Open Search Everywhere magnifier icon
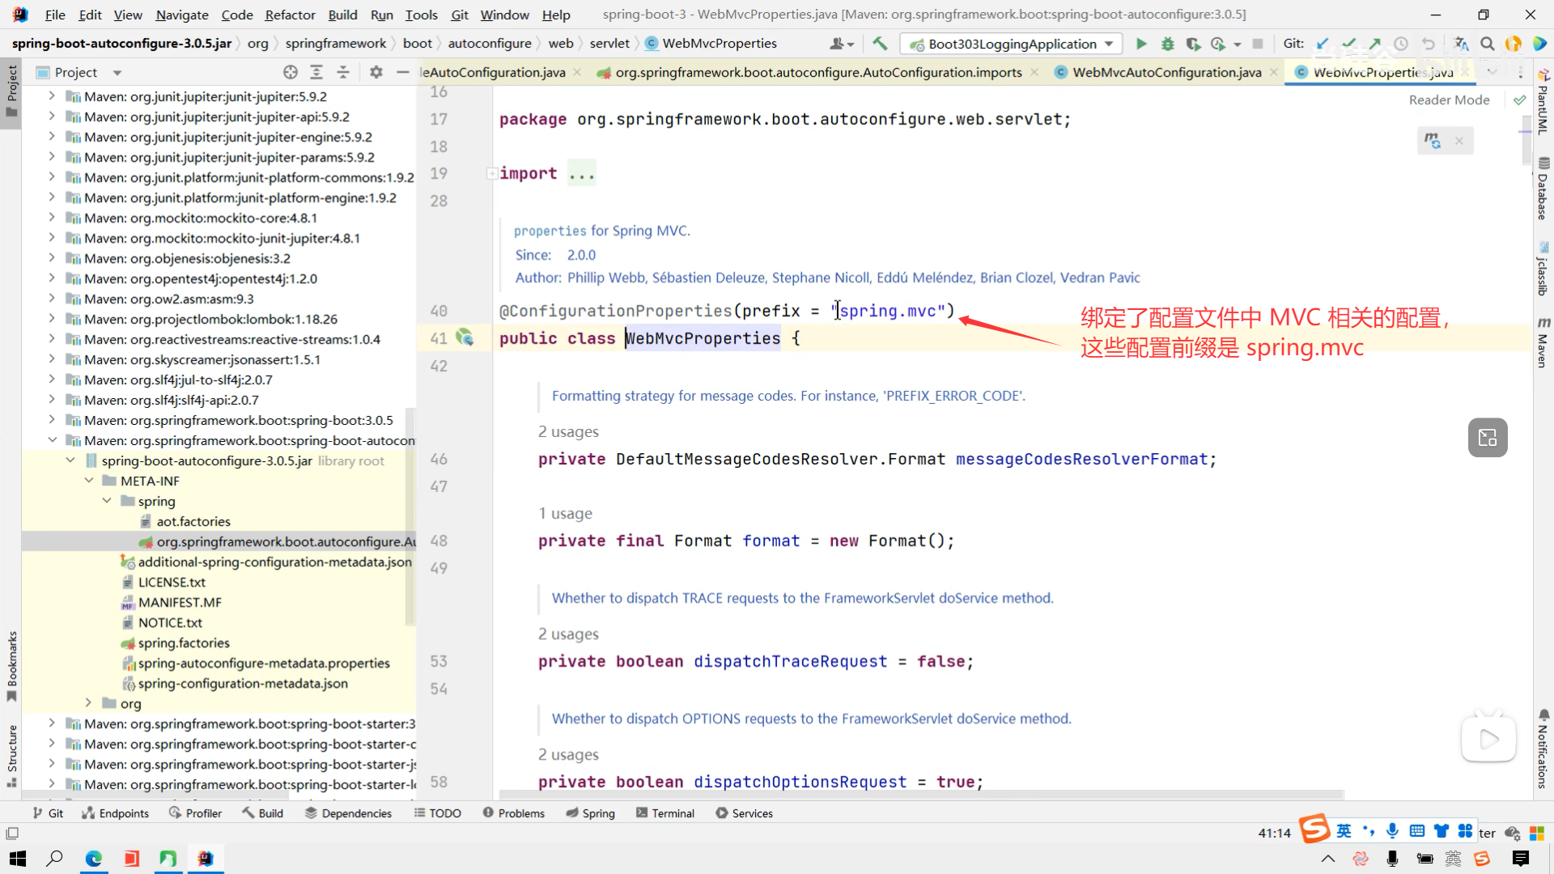1554x874 pixels. click(1488, 44)
